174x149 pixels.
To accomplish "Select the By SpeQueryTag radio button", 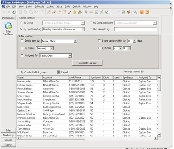I will coord(21,29).
